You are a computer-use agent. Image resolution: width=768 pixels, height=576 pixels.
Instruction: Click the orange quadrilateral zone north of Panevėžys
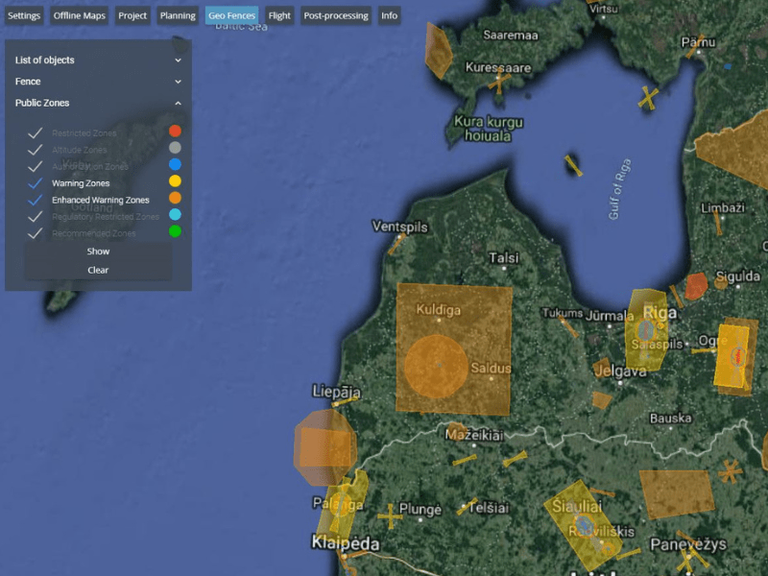pos(677,494)
